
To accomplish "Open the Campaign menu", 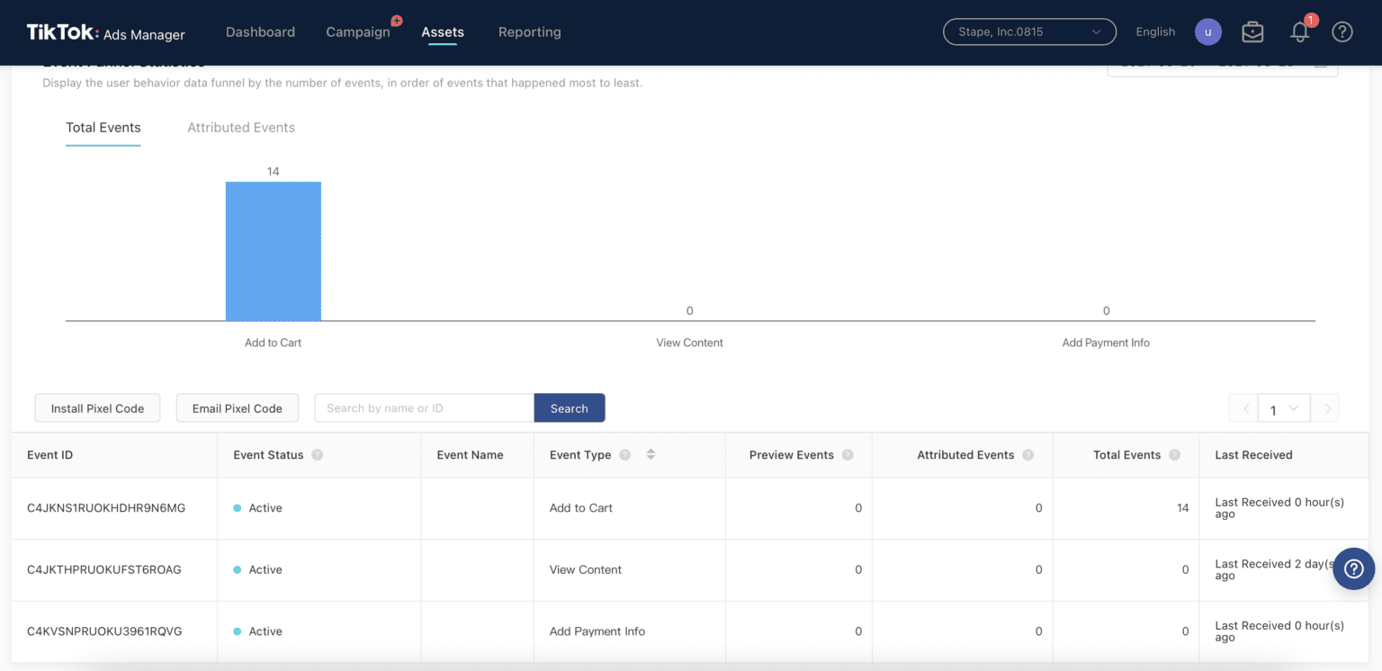I will [x=358, y=32].
